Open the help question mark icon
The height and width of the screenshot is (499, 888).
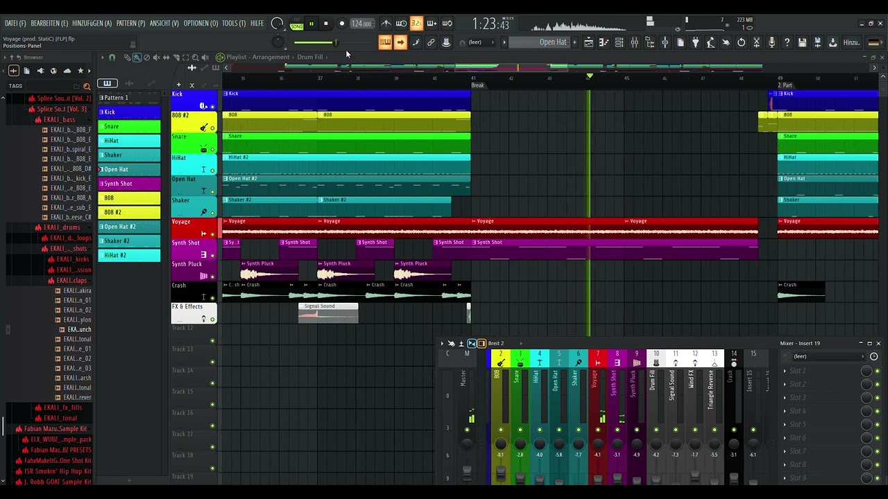click(787, 42)
